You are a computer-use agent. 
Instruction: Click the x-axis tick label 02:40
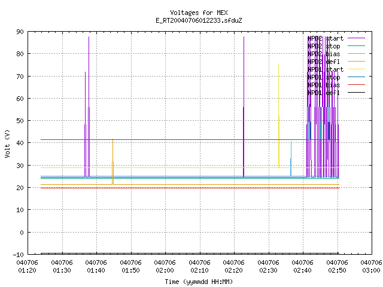[303, 270]
